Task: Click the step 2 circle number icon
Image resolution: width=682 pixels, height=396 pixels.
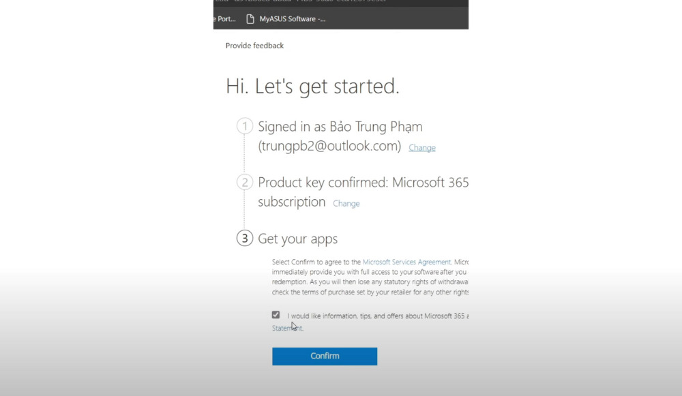Action: point(244,183)
